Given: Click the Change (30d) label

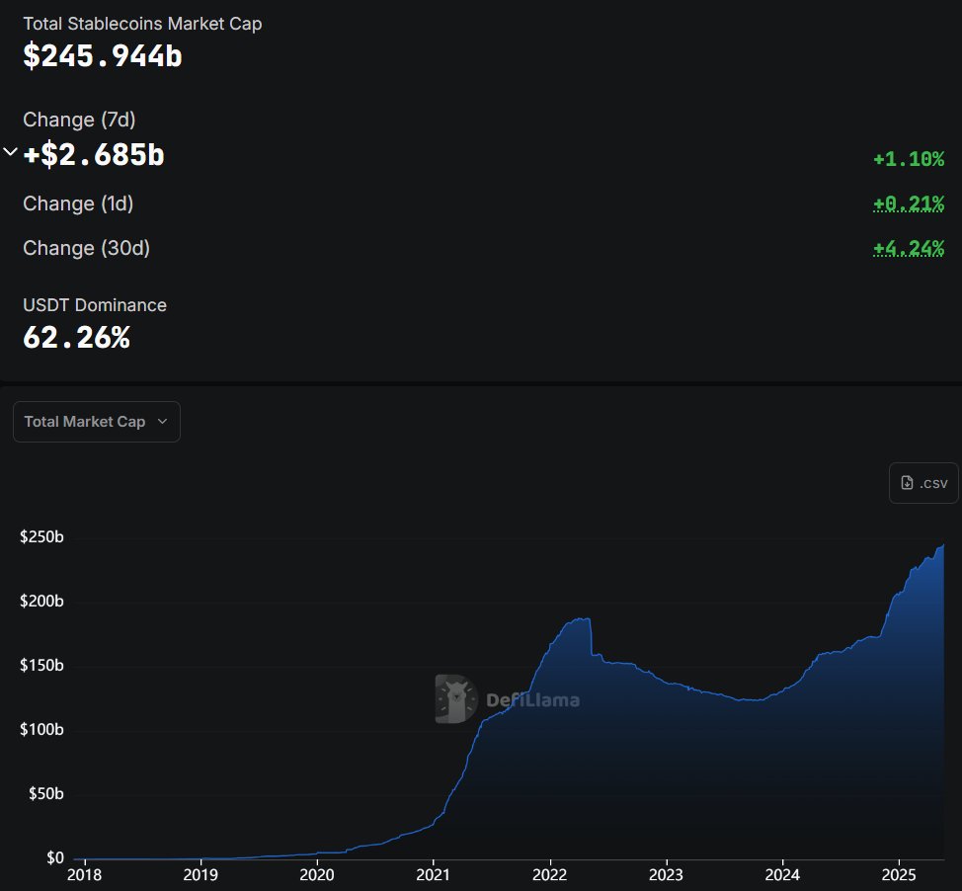Looking at the screenshot, I should pos(85,248).
